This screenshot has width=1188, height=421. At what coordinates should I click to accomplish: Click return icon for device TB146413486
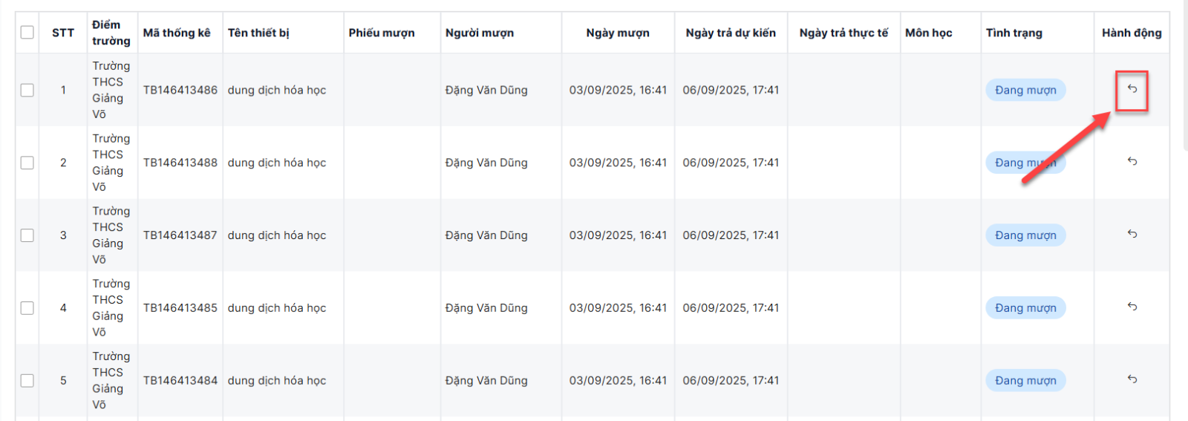tap(1132, 89)
